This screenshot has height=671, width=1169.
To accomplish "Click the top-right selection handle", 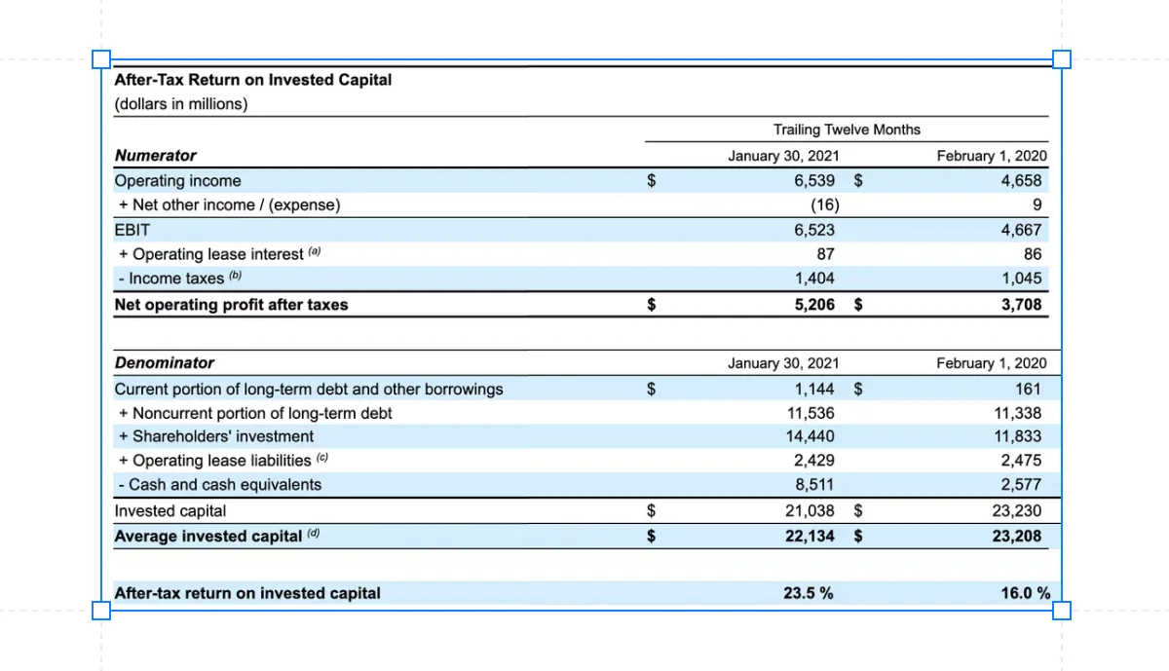I will tap(1062, 59).
